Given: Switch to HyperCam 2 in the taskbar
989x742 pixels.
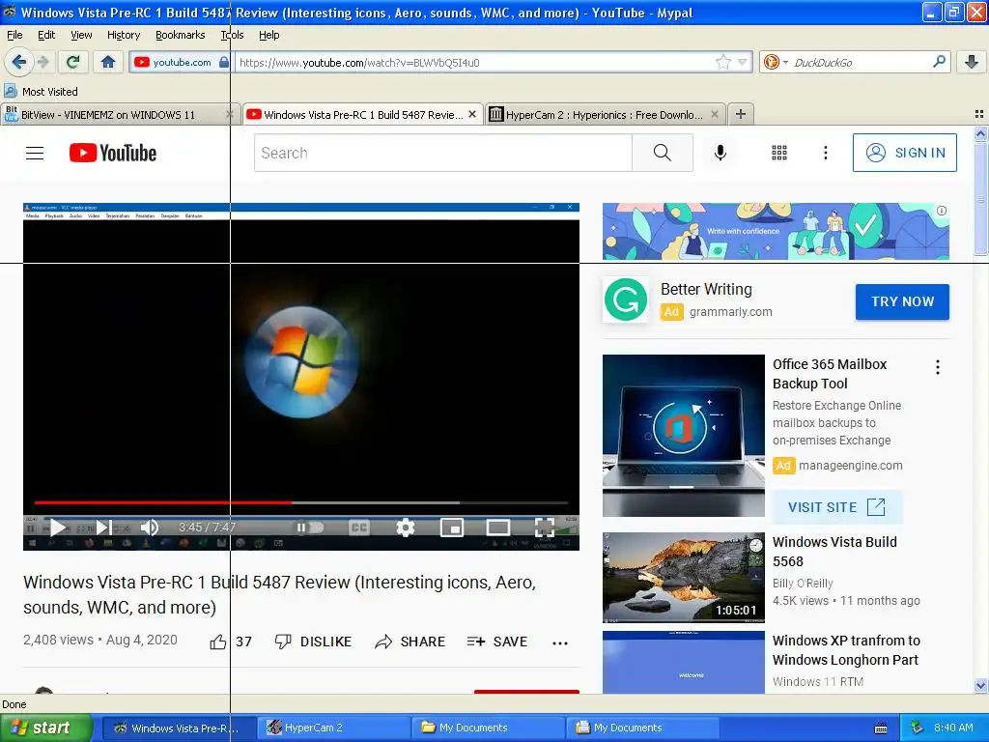Looking at the screenshot, I should (x=333, y=728).
